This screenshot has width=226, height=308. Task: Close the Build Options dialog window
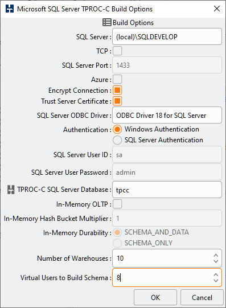[x=217, y=9]
